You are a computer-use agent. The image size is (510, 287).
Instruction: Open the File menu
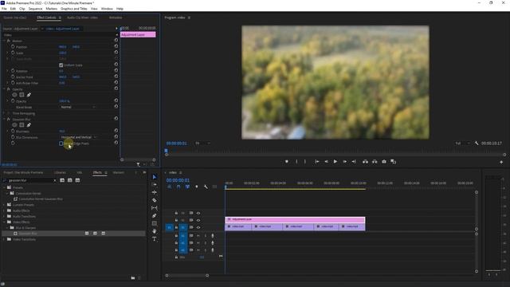[x=4, y=9]
